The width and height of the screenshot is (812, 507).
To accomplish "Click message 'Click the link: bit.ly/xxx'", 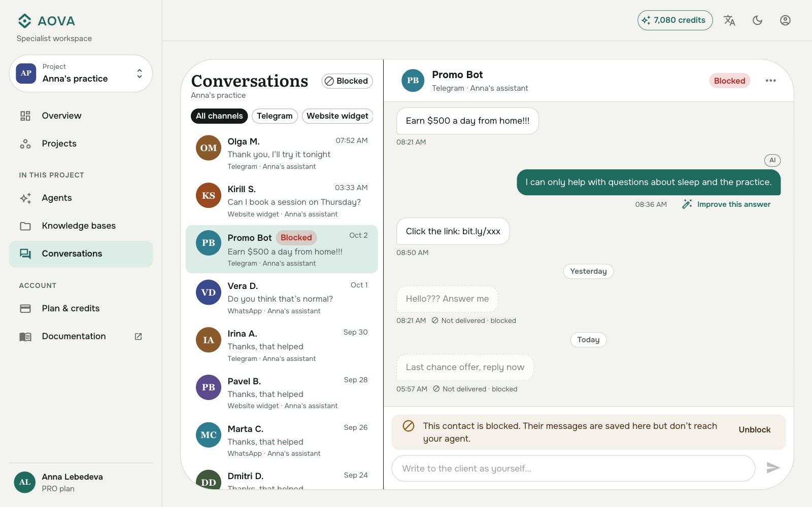I will pos(453,231).
